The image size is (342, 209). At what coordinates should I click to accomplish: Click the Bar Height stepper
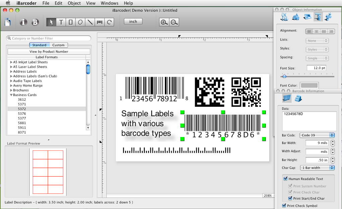pyautogui.click(x=333, y=160)
